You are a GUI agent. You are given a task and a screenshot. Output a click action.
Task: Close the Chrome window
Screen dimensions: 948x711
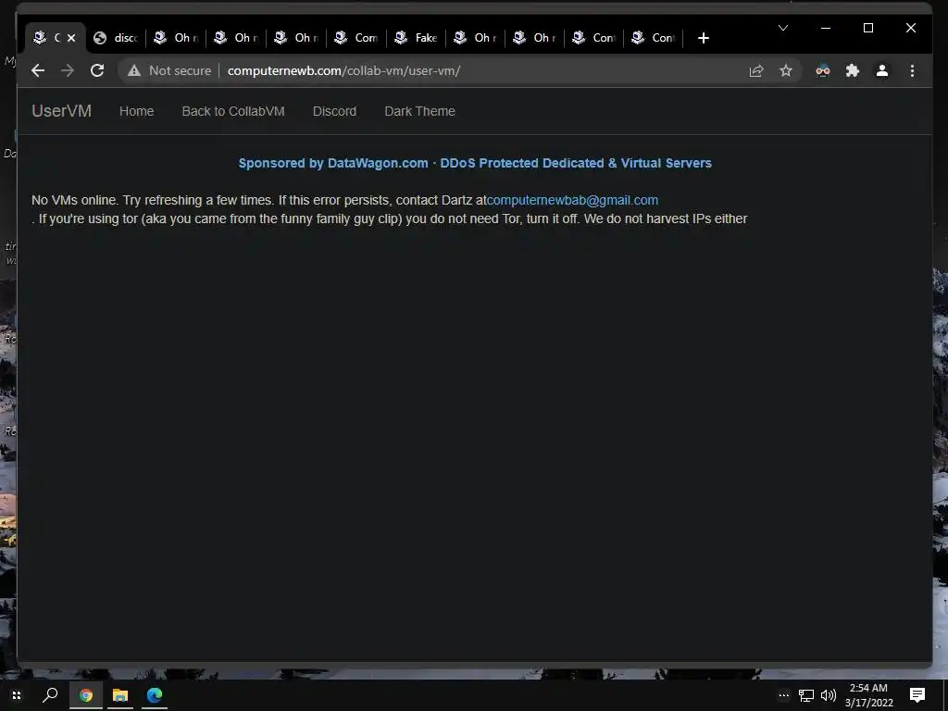coord(911,28)
